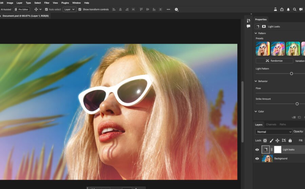Click the align top edges icon
This screenshot has height=189, width=305.
[x=141, y=9]
